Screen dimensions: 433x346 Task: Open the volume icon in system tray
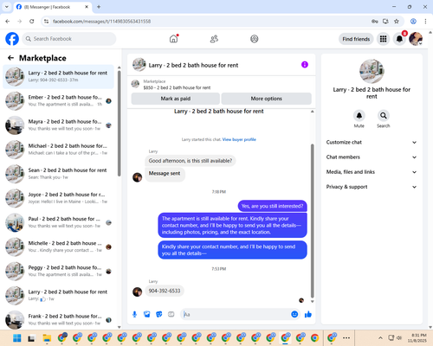pyautogui.click(x=399, y=338)
